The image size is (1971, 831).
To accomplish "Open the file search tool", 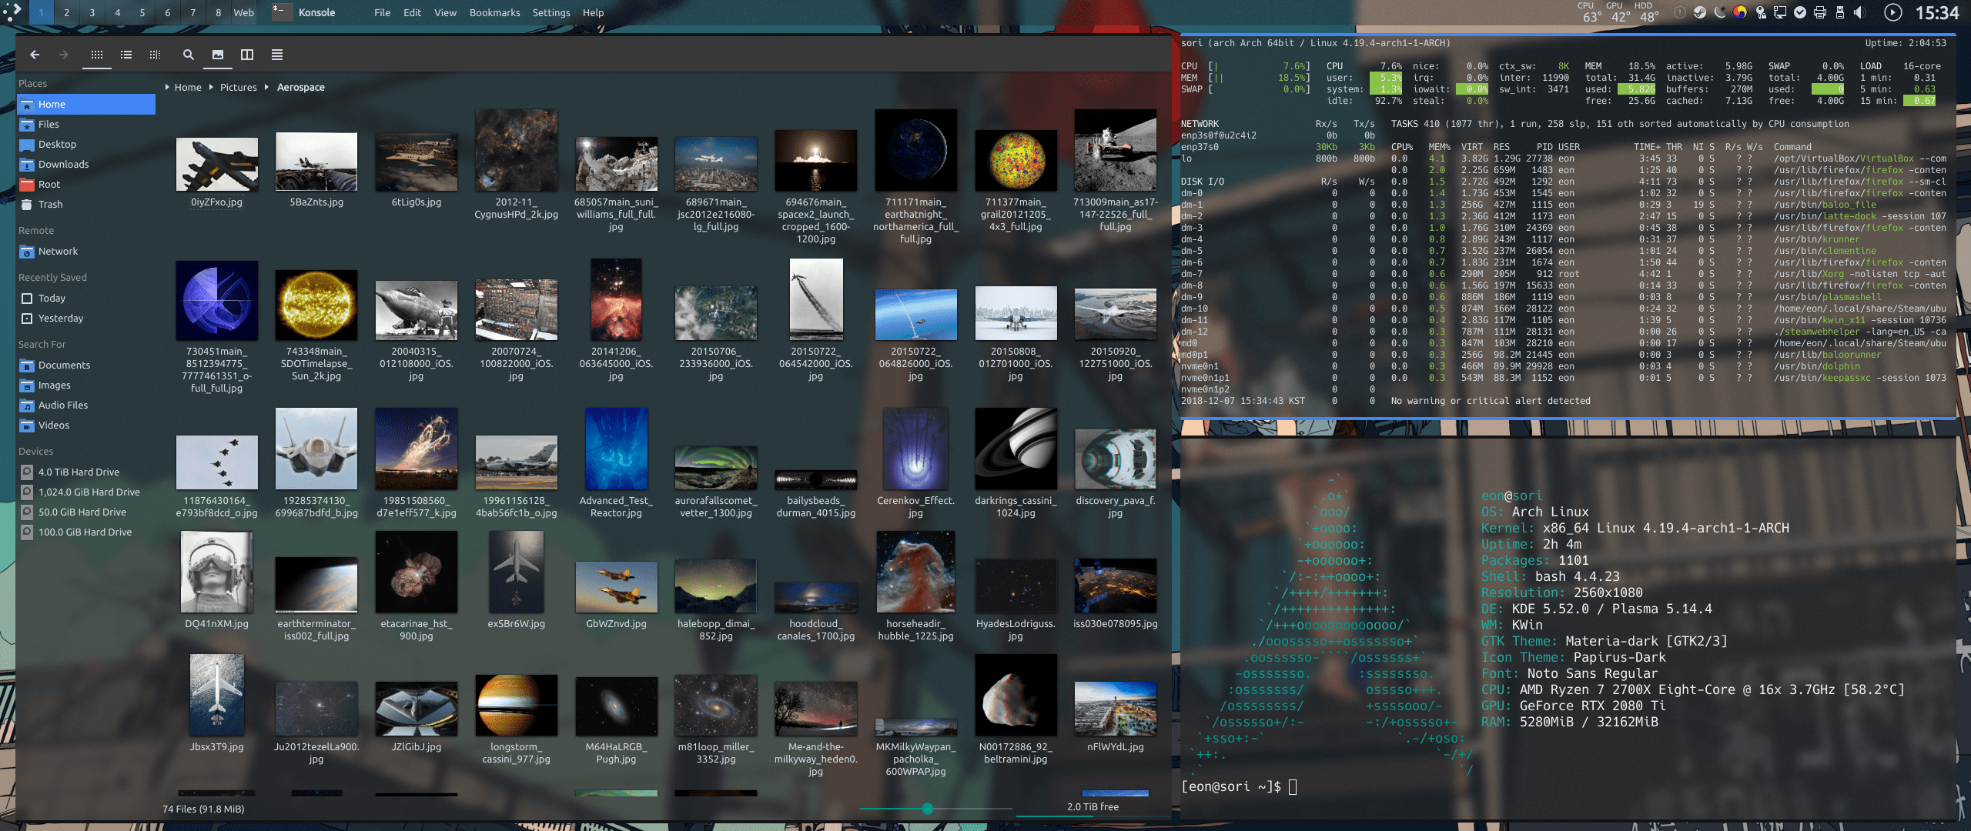I will [x=188, y=55].
